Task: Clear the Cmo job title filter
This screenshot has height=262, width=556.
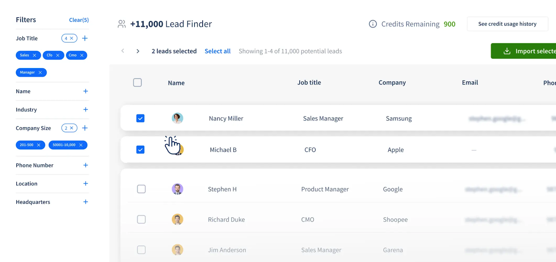Action: [x=82, y=55]
